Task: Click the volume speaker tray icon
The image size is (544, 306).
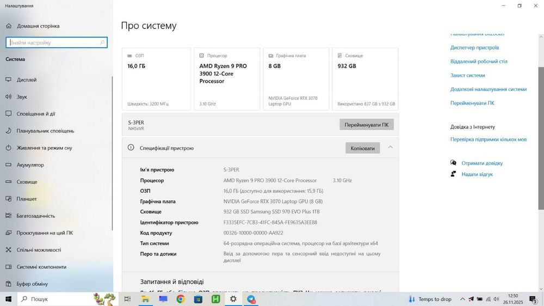Action: 497,299
